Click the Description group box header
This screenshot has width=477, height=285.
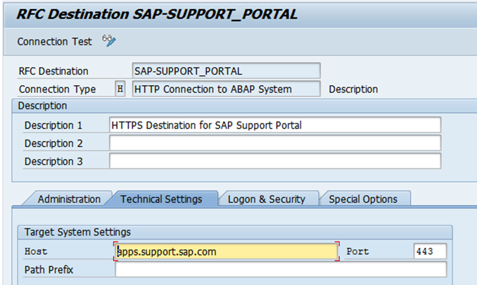point(43,106)
